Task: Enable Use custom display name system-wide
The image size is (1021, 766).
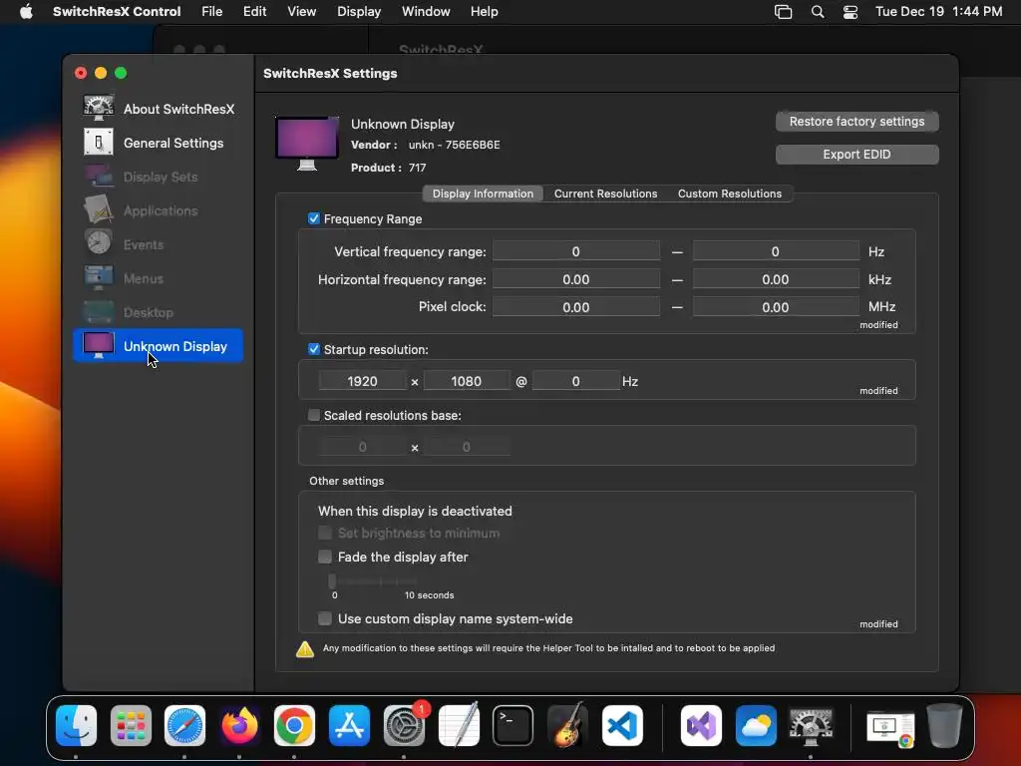Action: pos(324,618)
